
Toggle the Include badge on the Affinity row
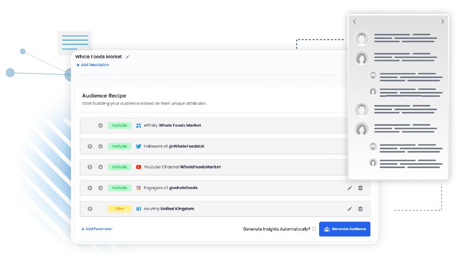(x=119, y=125)
